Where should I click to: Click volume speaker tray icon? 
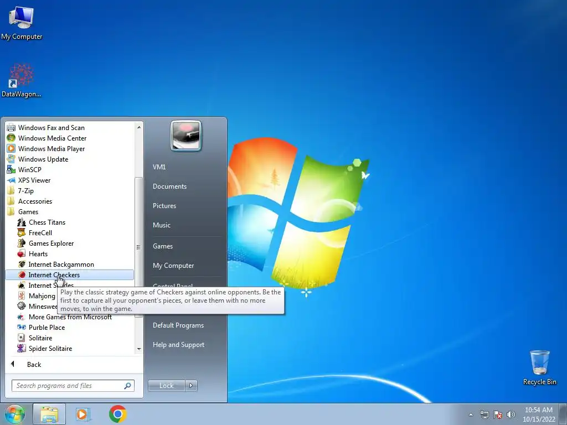coord(511,414)
